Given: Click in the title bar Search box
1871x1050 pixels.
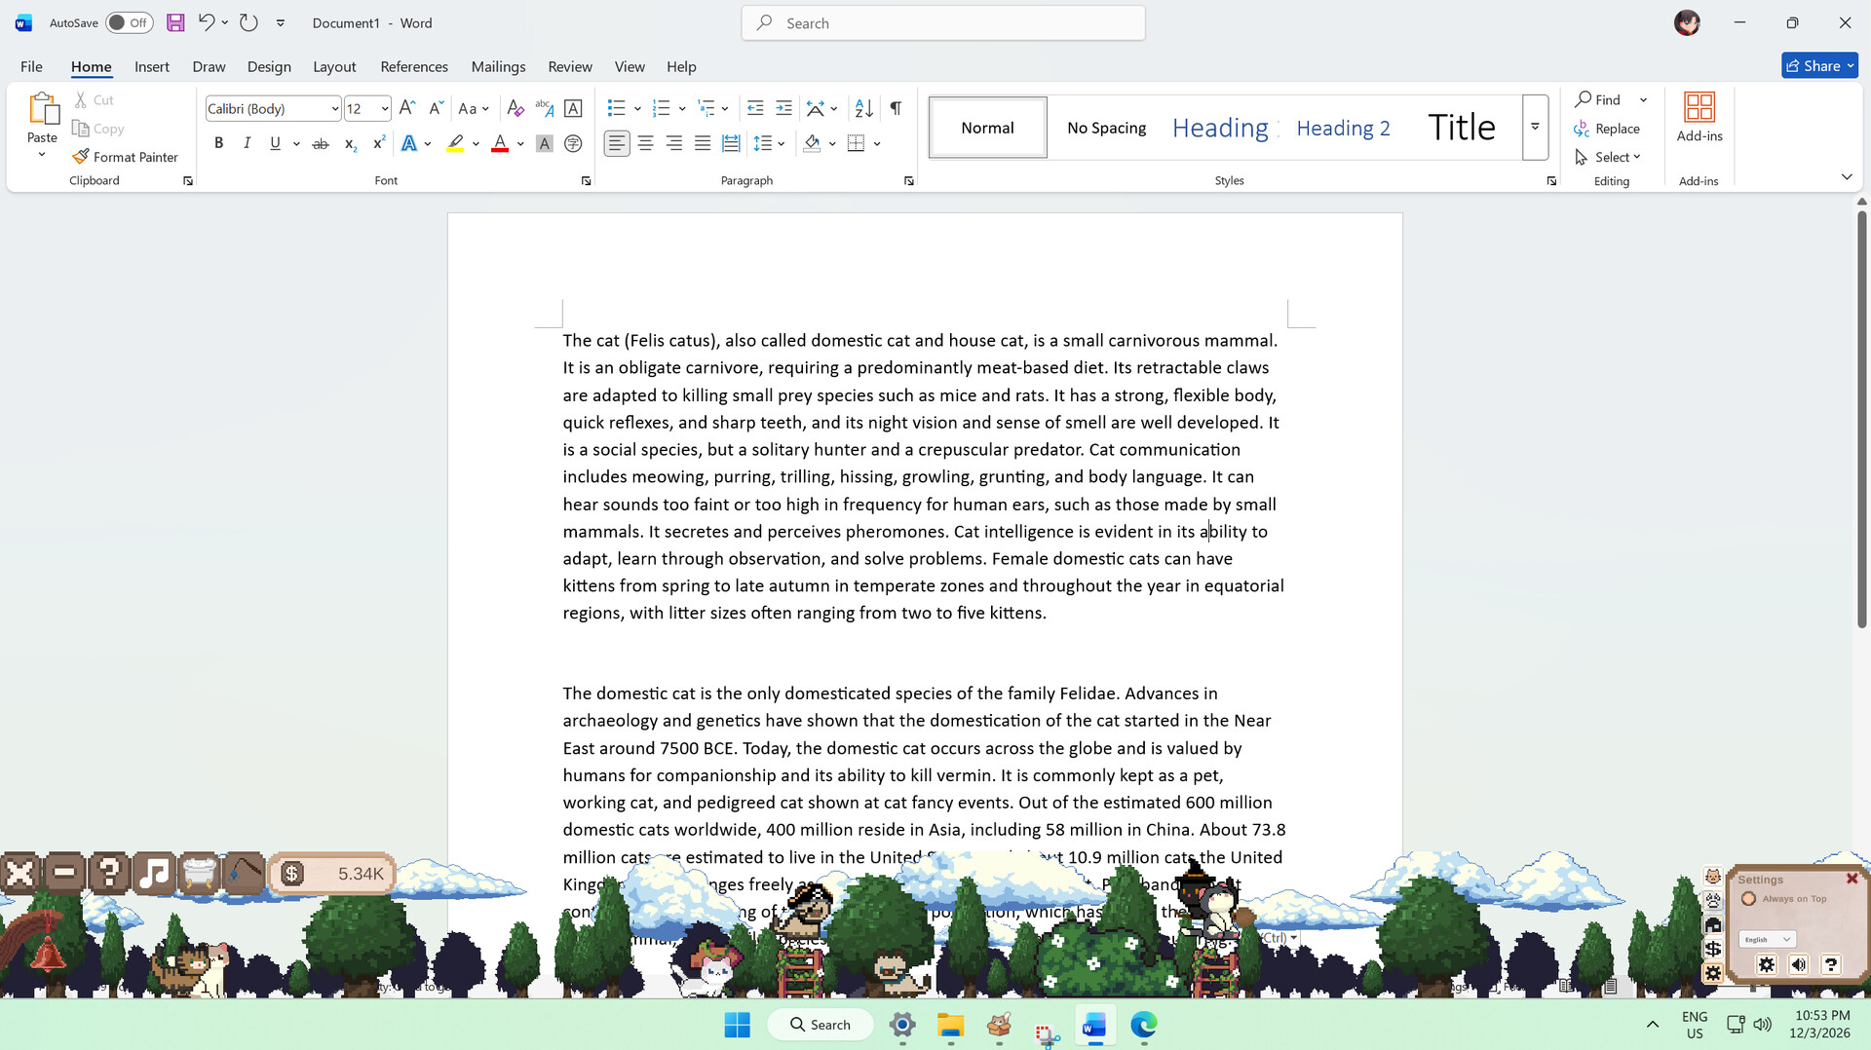Looking at the screenshot, I should click(943, 22).
